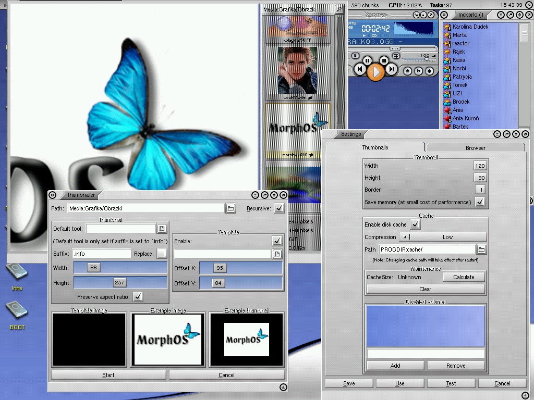534x400 pixels.
Task: Click the 123 track number icon in ANR
Action: click(356, 55)
